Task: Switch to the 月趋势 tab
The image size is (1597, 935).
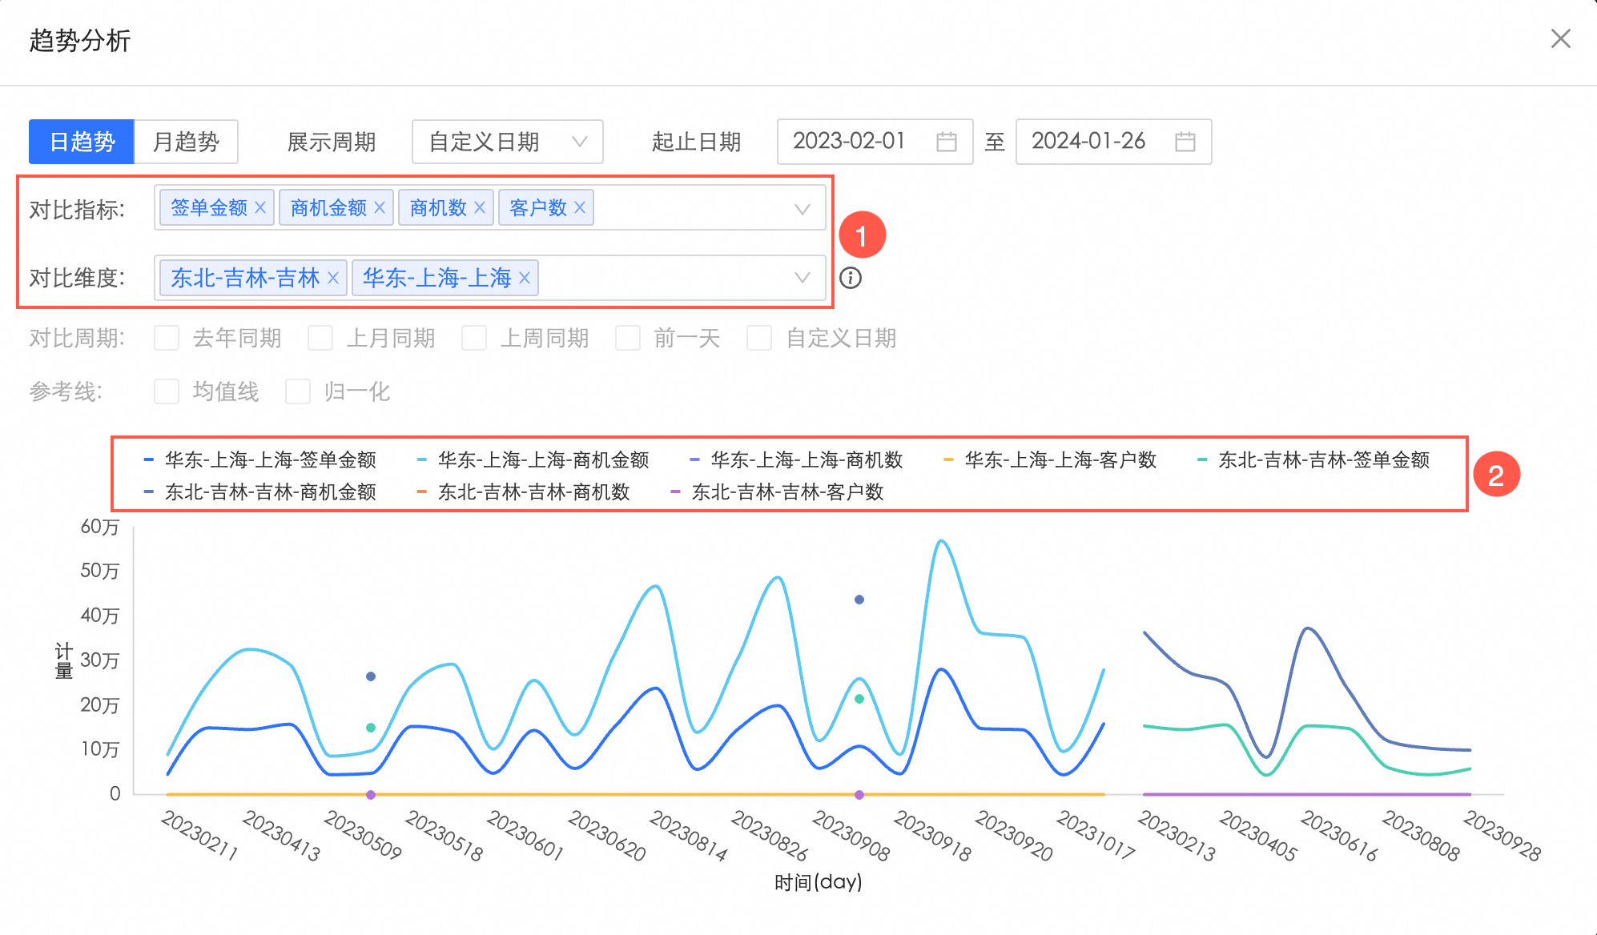Action: [186, 142]
